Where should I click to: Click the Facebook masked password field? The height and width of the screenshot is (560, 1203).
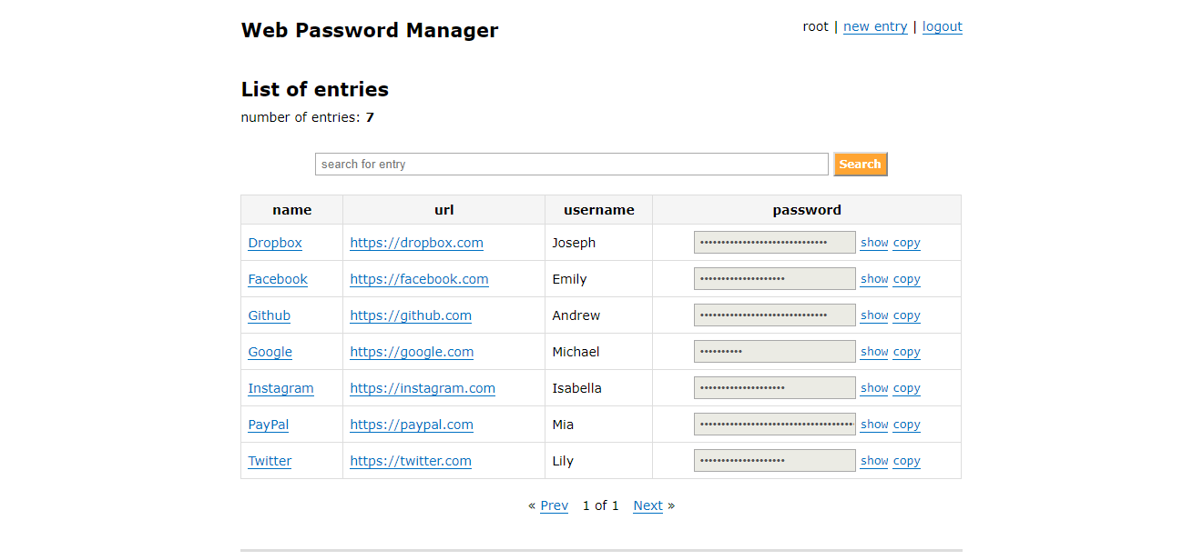click(775, 279)
